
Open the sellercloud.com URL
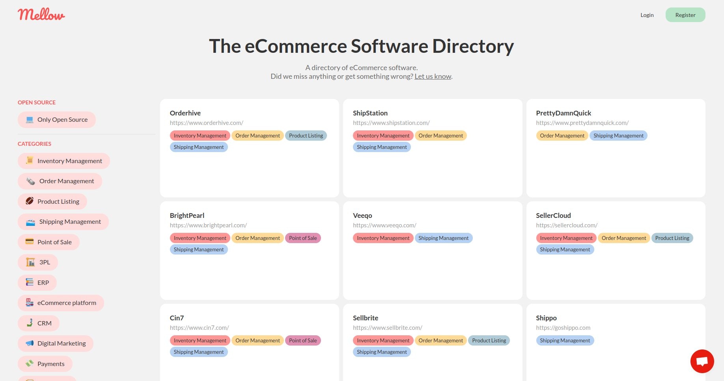tap(567, 225)
